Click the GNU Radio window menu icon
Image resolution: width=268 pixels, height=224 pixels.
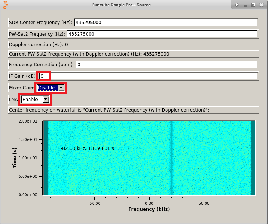coord(5,5)
